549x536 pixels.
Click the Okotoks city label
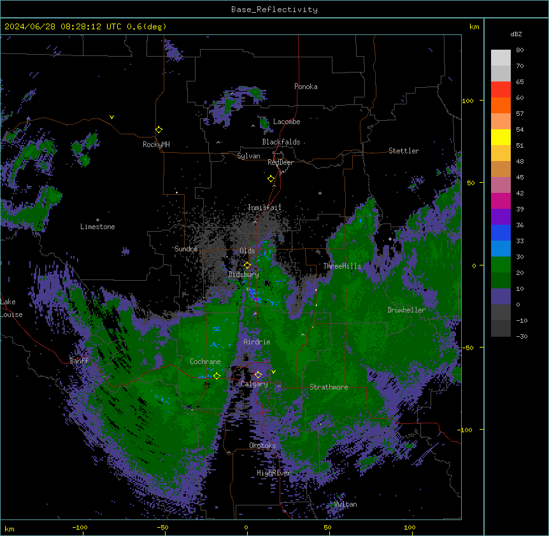[262, 446]
